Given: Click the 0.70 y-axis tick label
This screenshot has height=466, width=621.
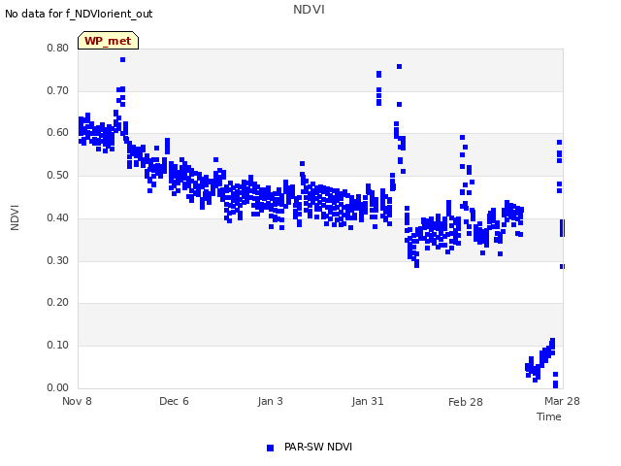Looking at the screenshot, I should pos(57,90).
